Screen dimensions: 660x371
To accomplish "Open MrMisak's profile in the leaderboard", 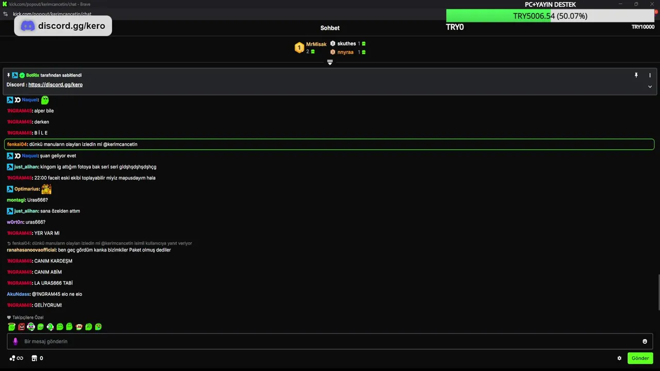I will [316, 44].
